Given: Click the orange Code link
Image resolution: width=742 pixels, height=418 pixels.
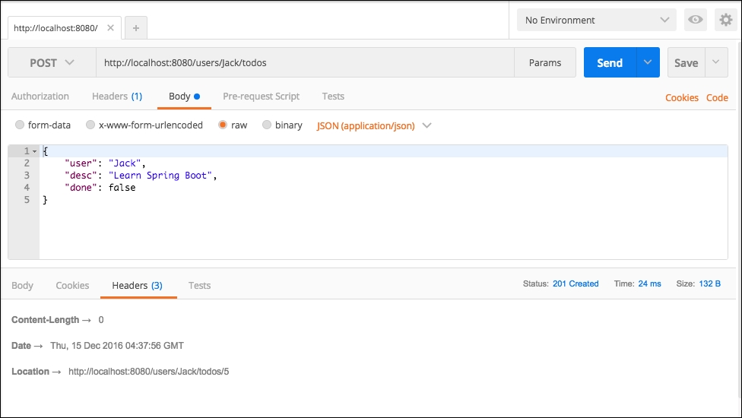Looking at the screenshot, I should tap(717, 98).
